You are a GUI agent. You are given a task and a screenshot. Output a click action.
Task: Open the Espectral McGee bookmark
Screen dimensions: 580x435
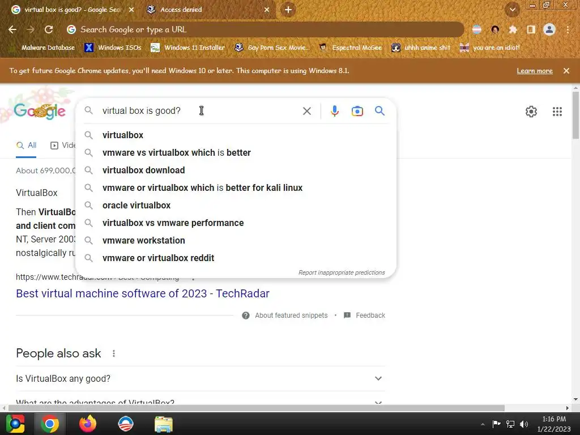click(x=351, y=48)
